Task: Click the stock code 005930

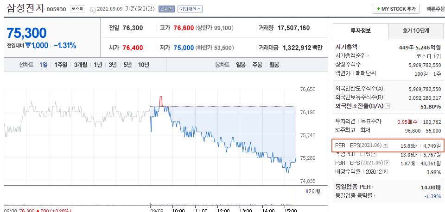Action: coord(56,9)
